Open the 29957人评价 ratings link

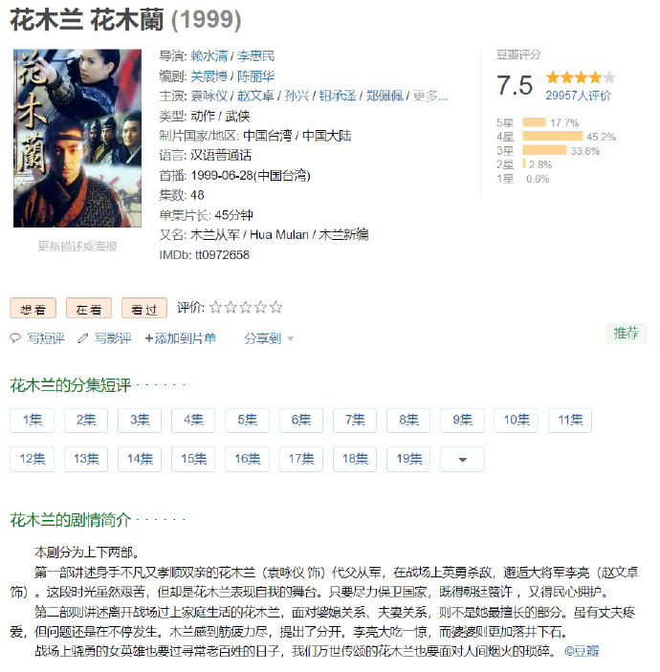578,96
